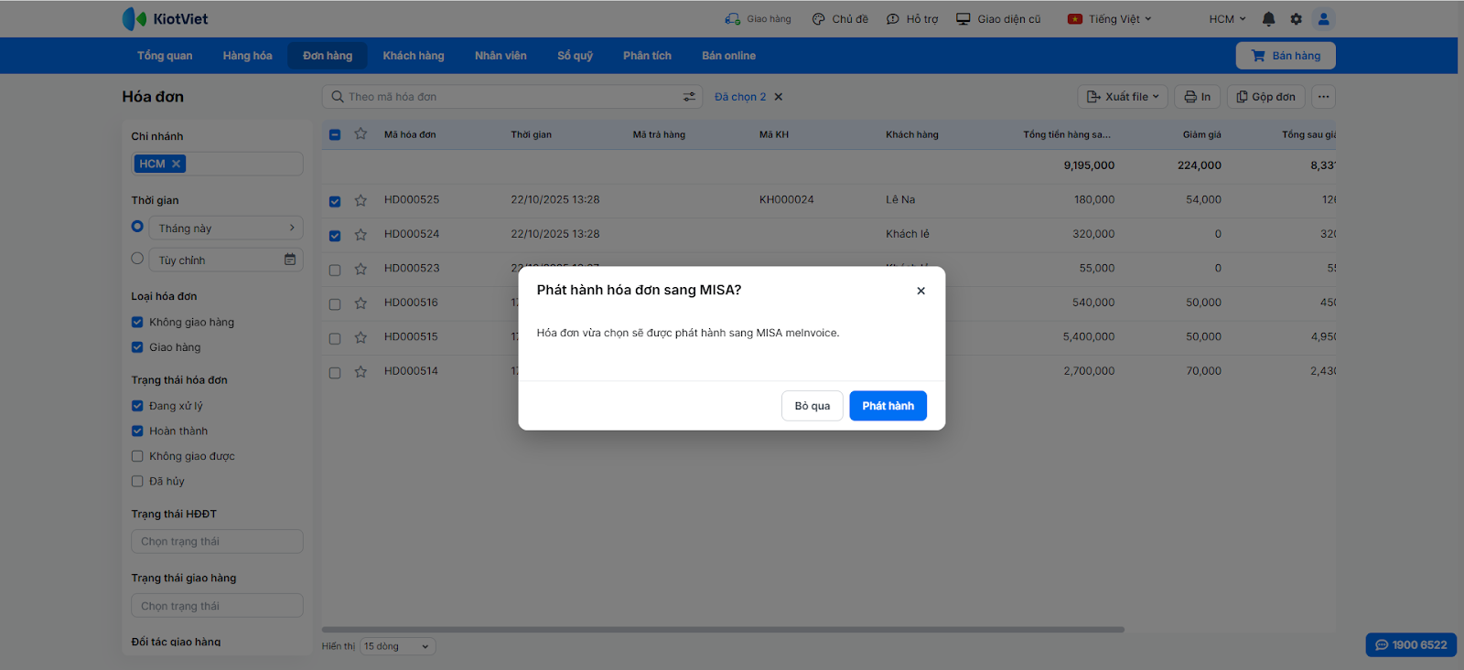Open Tổng quan menu
Image resolution: width=1464 pixels, height=670 pixels.
[x=165, y=56]
